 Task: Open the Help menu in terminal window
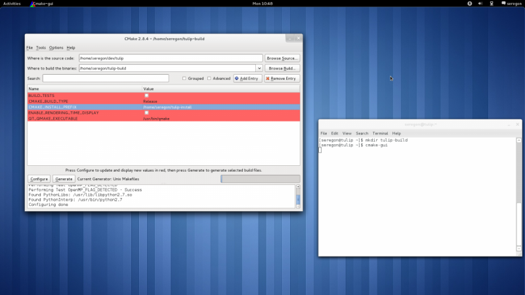click(x=396, y=133)
